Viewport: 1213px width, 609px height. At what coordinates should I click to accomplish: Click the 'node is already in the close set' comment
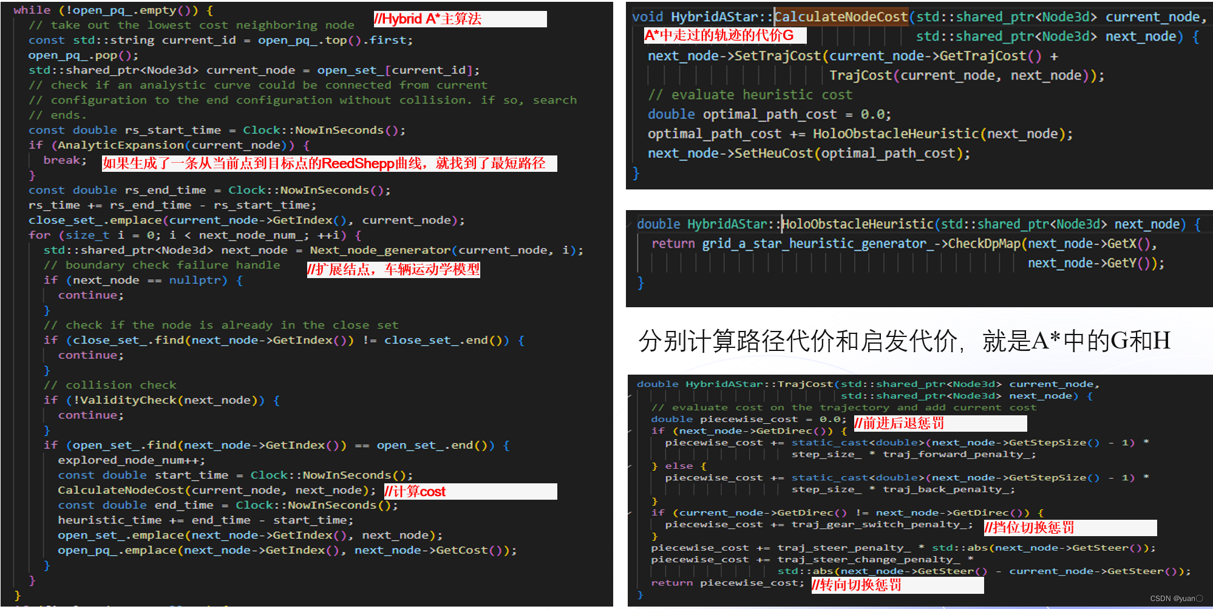pos(221,325)
